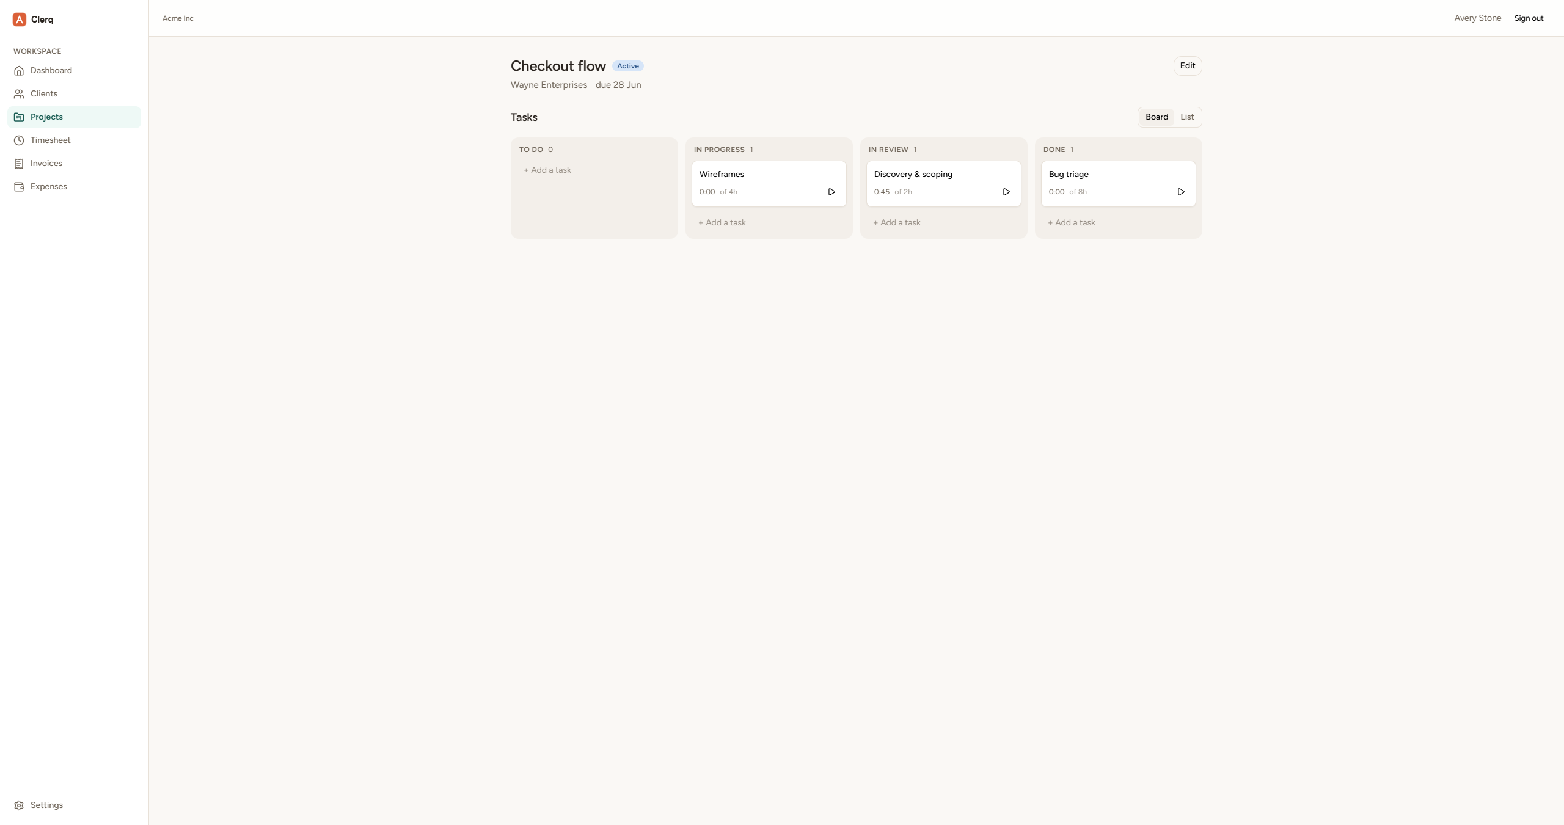This screenshot has width=1564, height=825.
Task: Open the Timesheet page label
Action: click(x=51, y=140)
